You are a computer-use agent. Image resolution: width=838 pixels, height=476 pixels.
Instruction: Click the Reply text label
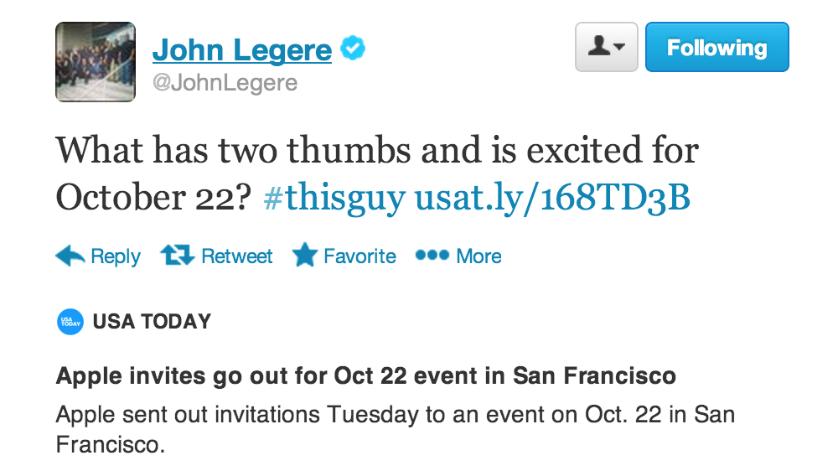(116, 256)
